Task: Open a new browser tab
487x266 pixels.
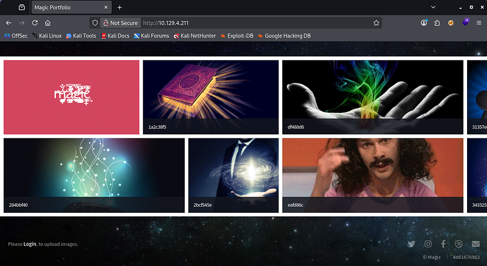Action: [120, 7]
